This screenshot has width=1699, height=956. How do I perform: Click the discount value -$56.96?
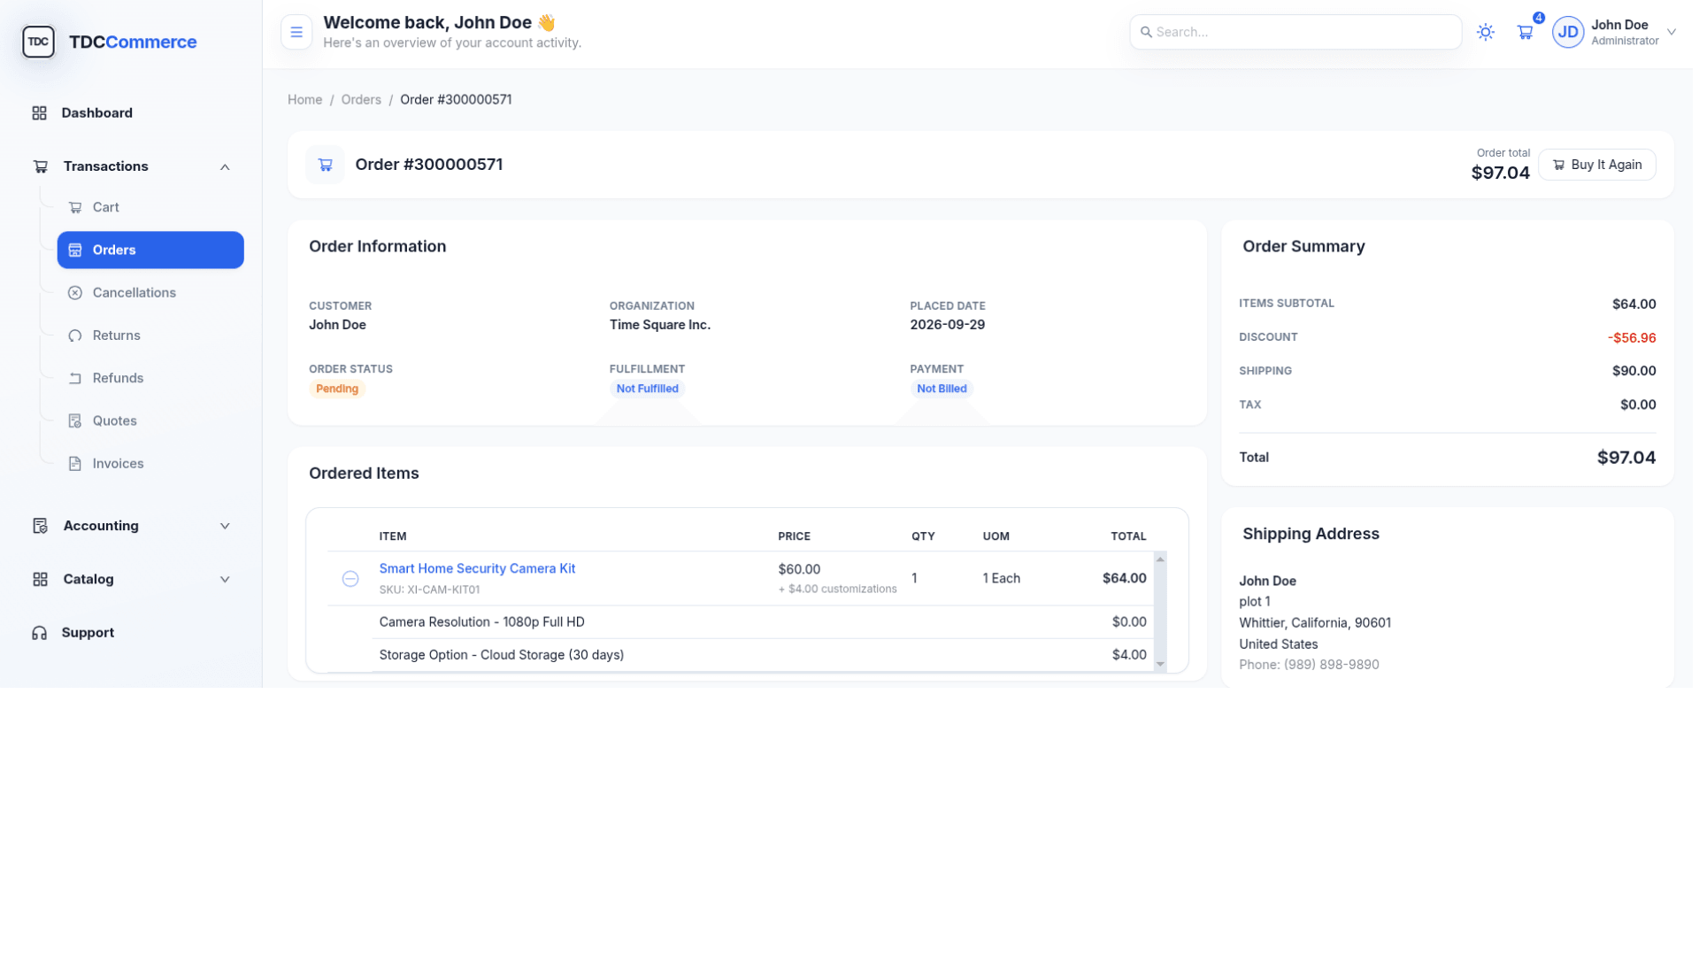coord(1632,338)
